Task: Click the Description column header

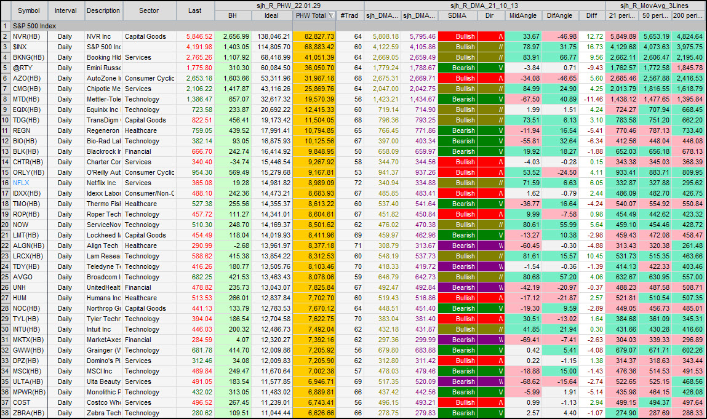Action: (x=103, y=10)
